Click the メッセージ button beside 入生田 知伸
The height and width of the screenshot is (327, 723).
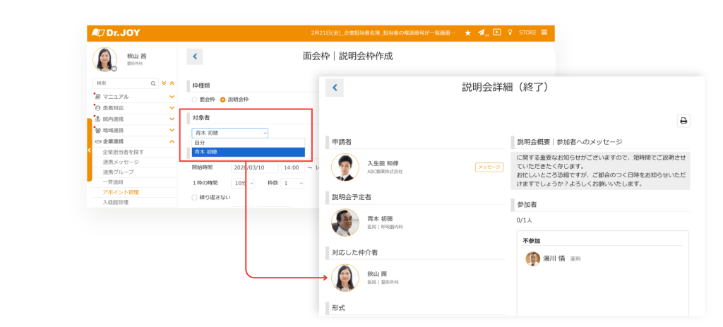click(489, 167)
